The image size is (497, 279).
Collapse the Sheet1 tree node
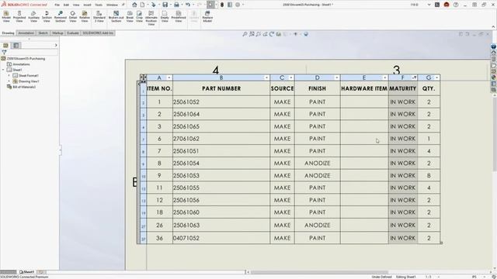(3, 70)
